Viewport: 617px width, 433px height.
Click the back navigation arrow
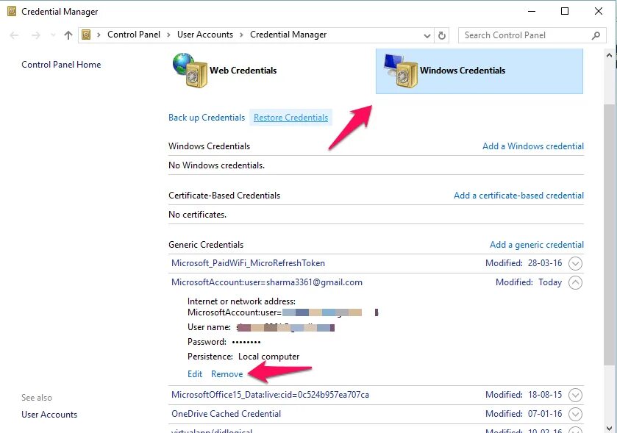(14, 35)
